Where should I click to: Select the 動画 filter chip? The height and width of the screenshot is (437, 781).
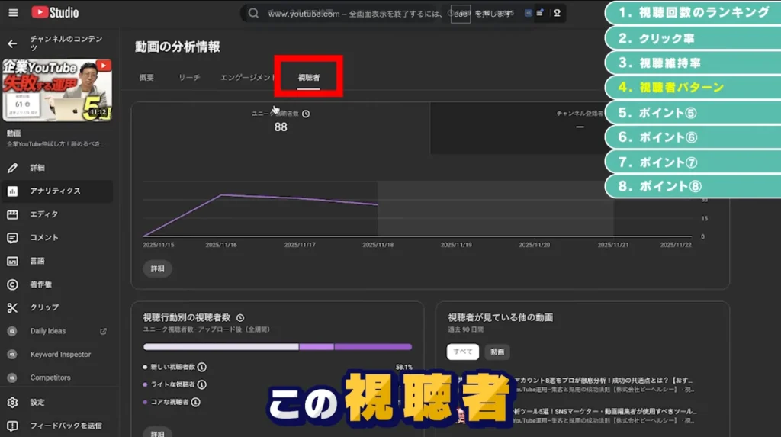pyautogui.click(x=497, y=352)
